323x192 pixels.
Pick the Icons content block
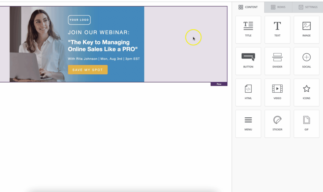[306, 92]
